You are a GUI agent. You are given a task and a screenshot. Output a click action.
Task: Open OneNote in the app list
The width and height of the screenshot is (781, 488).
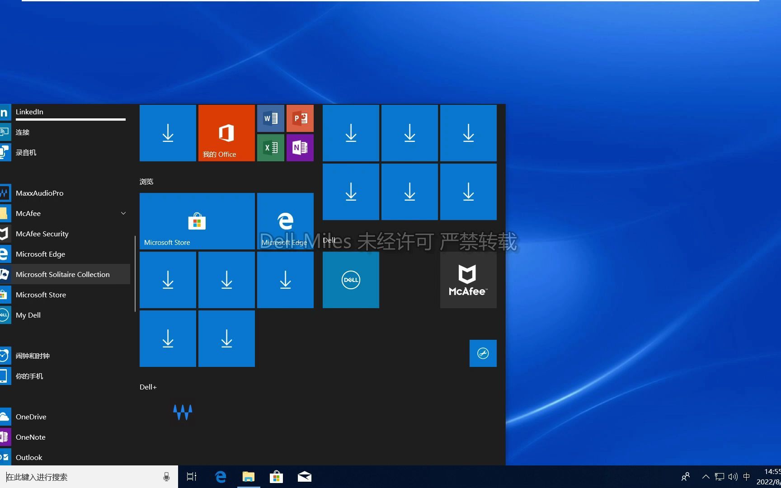coord(65,437)
